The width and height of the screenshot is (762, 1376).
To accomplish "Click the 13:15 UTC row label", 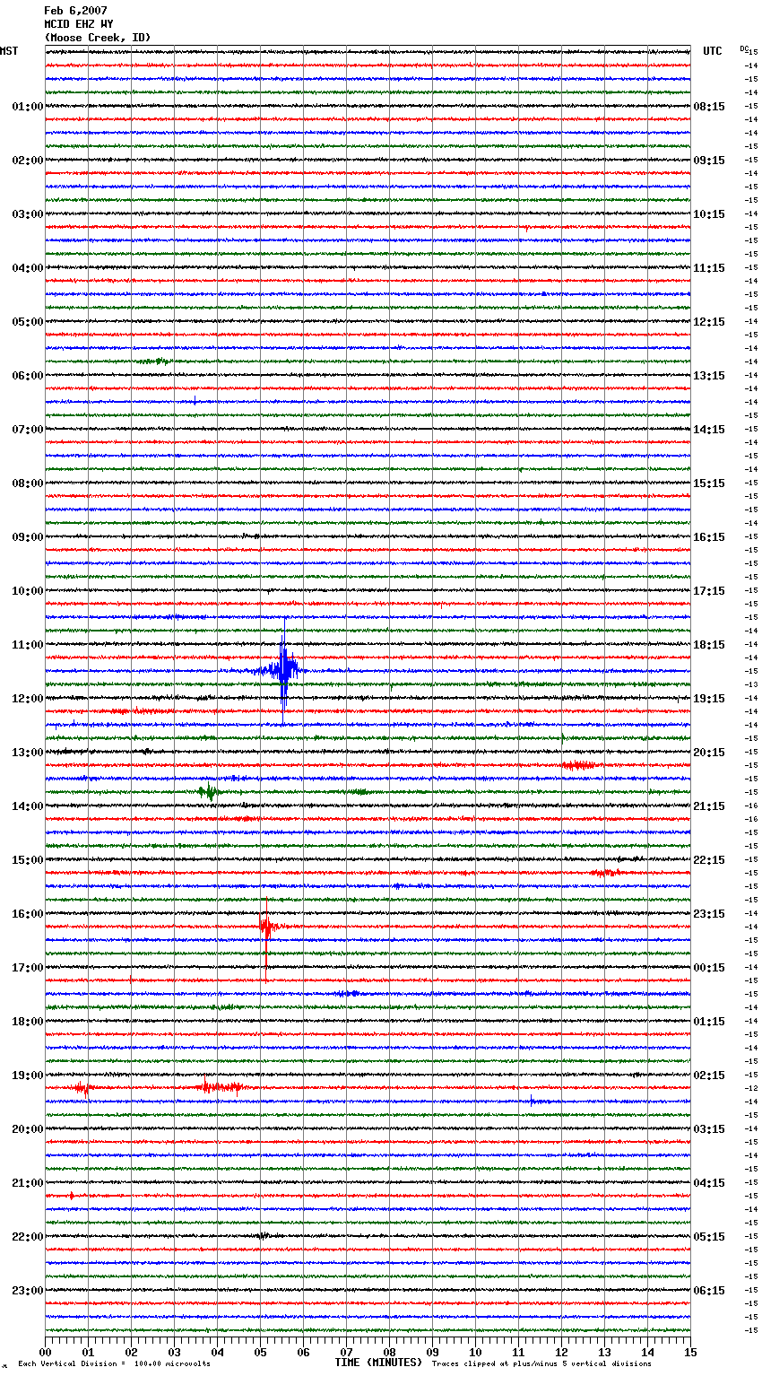I will click(x=709, y=376).
